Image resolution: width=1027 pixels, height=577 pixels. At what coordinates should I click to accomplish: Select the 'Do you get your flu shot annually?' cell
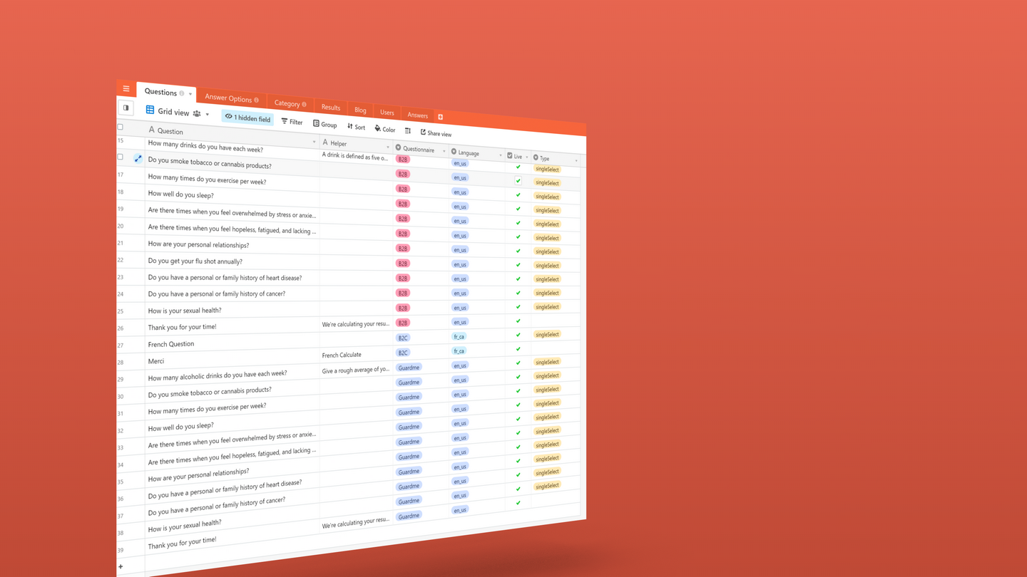[232, 261]
